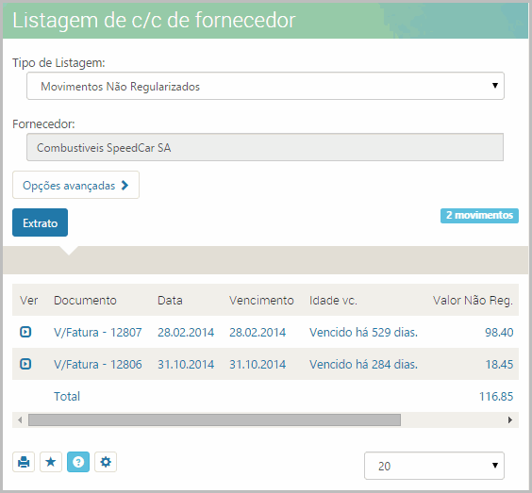Open the V/Fatura - 12807 document link

(98, 333)
